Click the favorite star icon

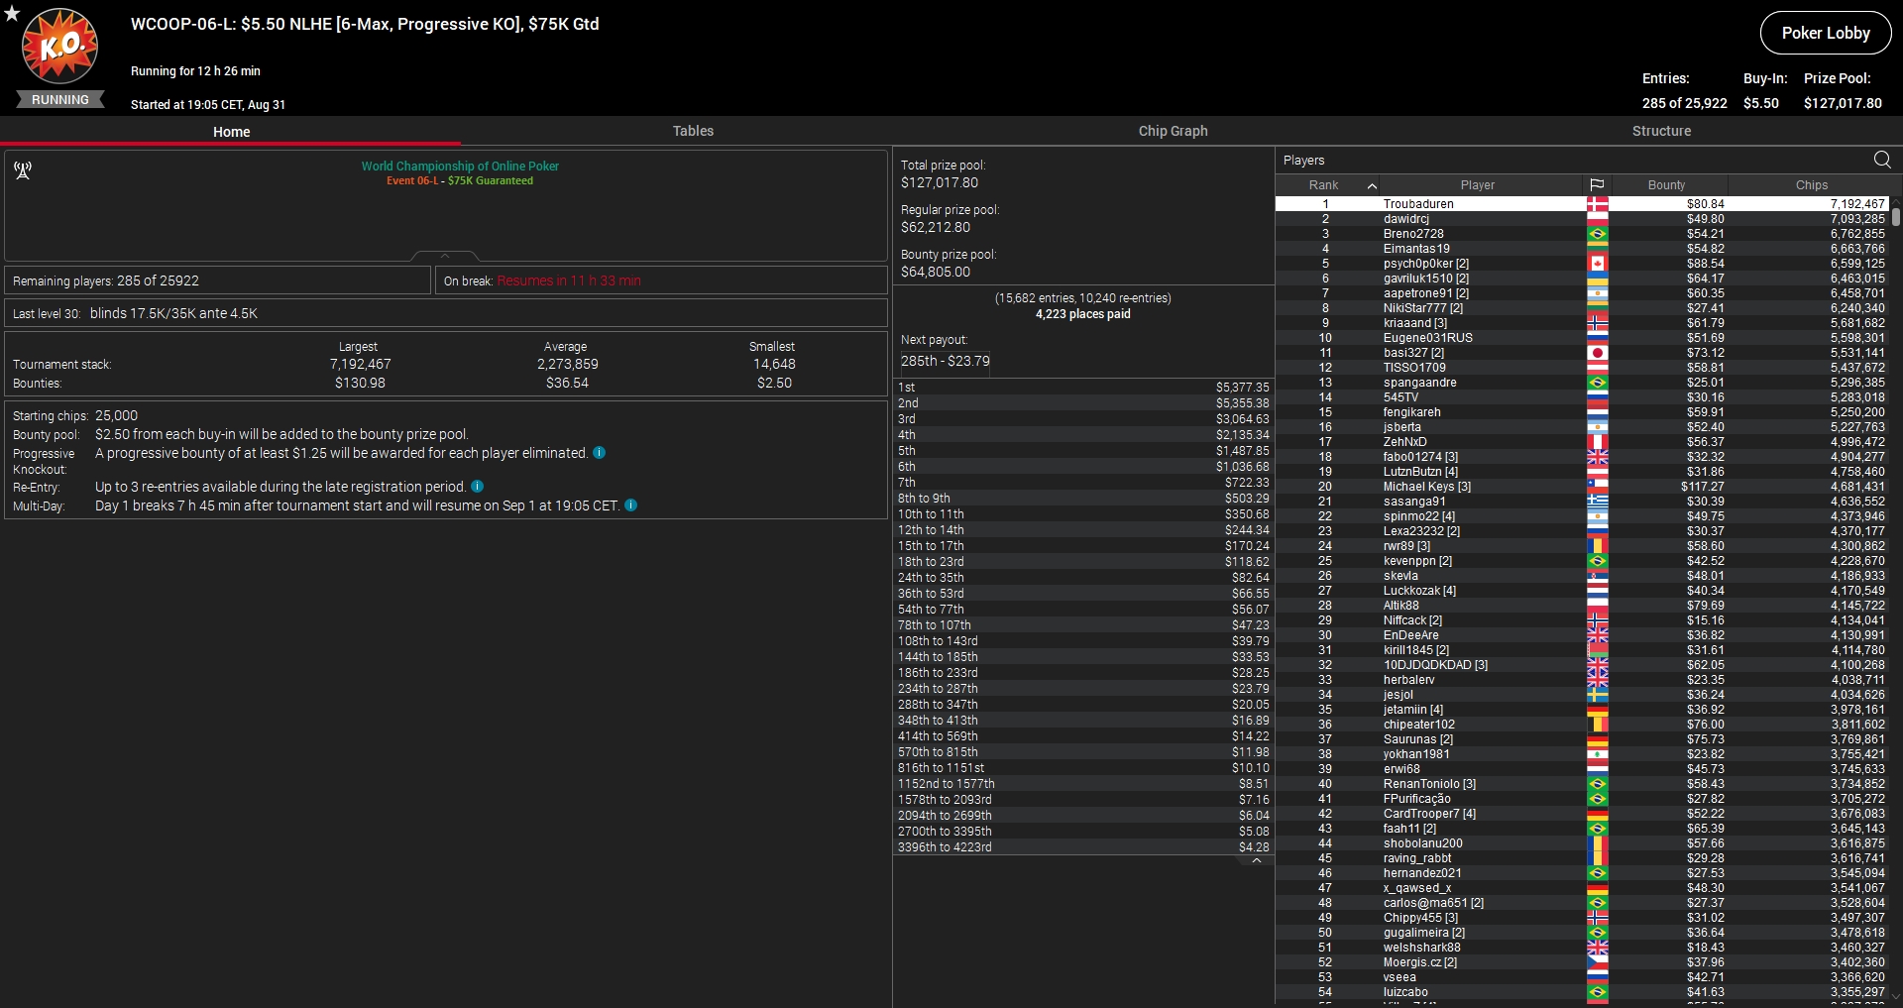point(13,14)
